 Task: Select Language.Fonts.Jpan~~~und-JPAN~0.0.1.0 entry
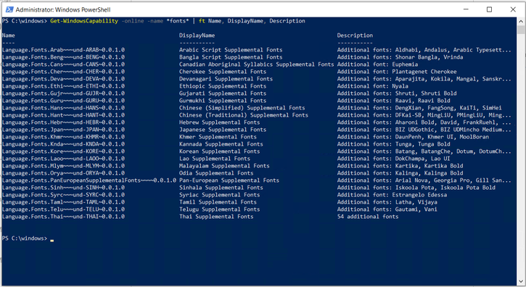click(x=63, y=130)
